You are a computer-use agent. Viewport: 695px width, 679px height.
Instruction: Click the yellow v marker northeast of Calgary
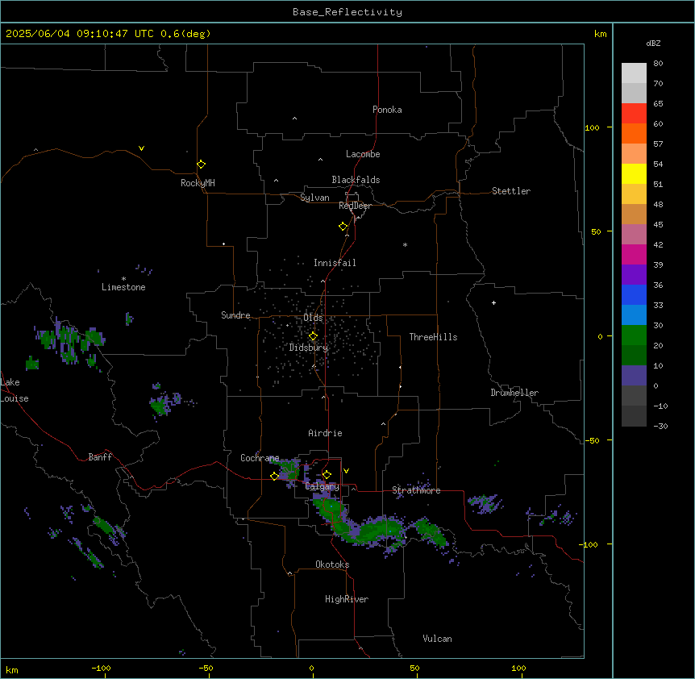click(346, 471)
